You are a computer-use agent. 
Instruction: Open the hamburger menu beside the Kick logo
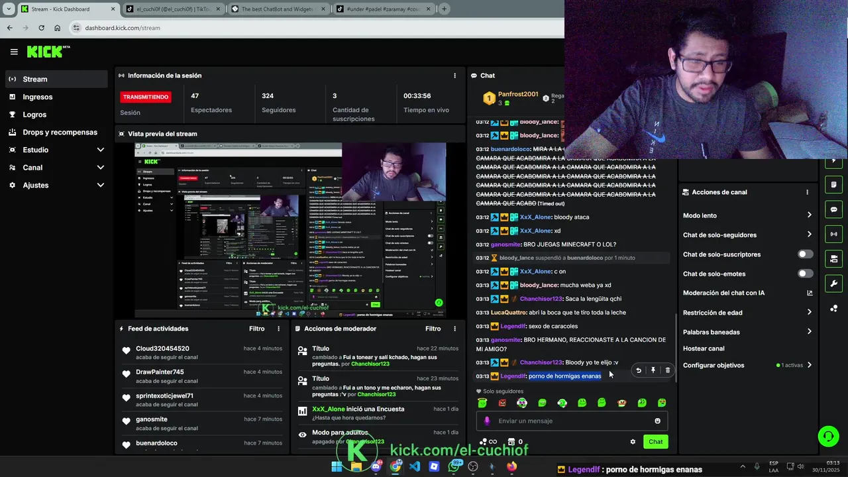[x=14, y=52]
